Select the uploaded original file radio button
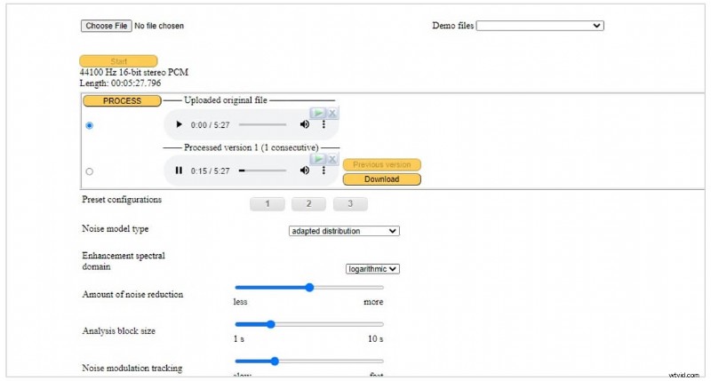This screenshot has width=711, height=381. coord(89,126)
